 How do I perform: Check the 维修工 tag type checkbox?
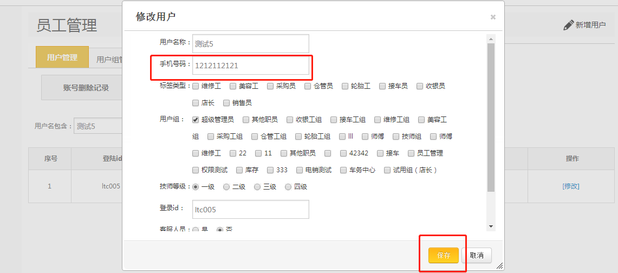(x=196, y=86)
